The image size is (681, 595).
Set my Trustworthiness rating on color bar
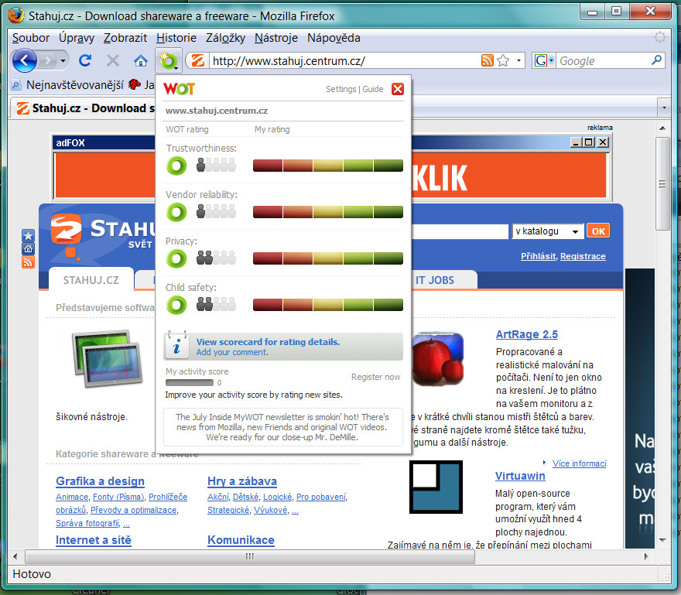(x=328, y=165)
